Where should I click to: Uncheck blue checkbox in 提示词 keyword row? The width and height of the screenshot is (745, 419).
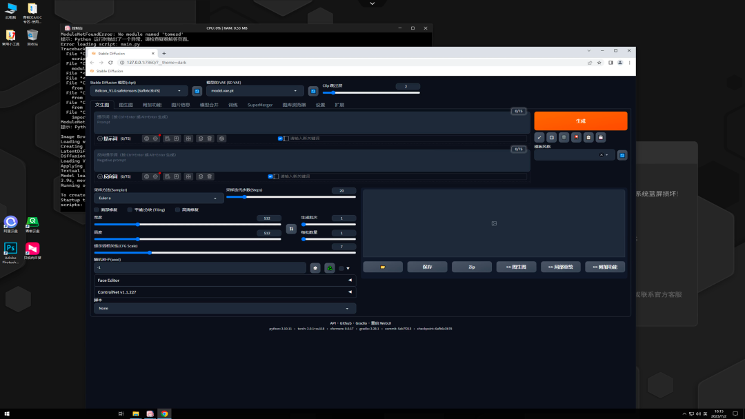pyautogui.click(x=280, y=139)
